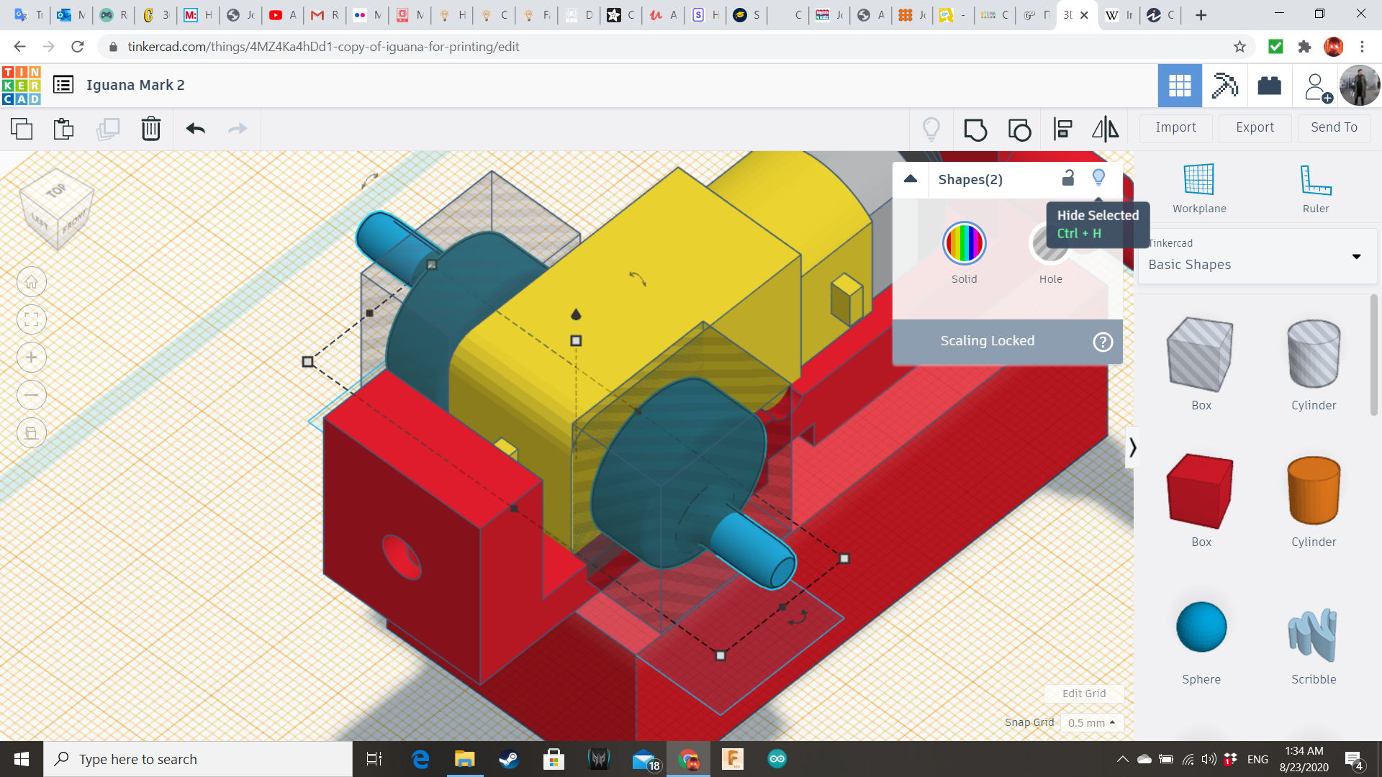
Task: Toggle Hide Selected lightbulb in Shapes panel
Action: point(1098,178)
